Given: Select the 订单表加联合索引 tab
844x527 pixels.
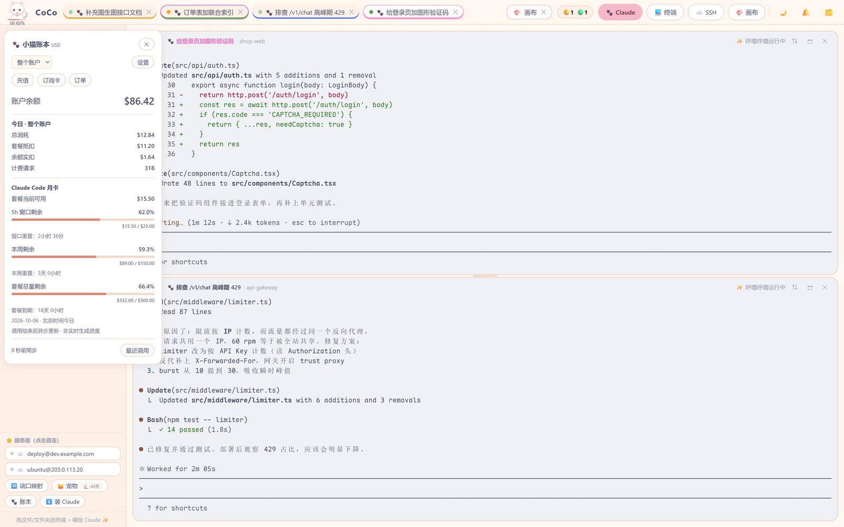Looking at the screenshot, I should [204, 12].
